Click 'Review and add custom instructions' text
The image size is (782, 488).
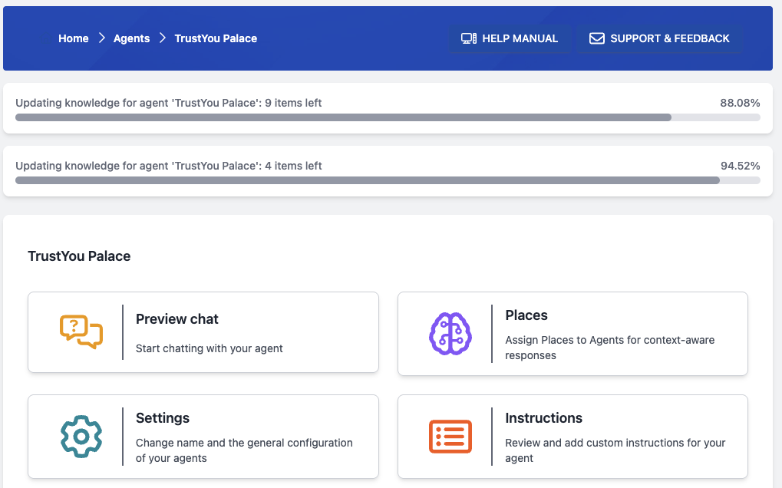pos(615,450)
